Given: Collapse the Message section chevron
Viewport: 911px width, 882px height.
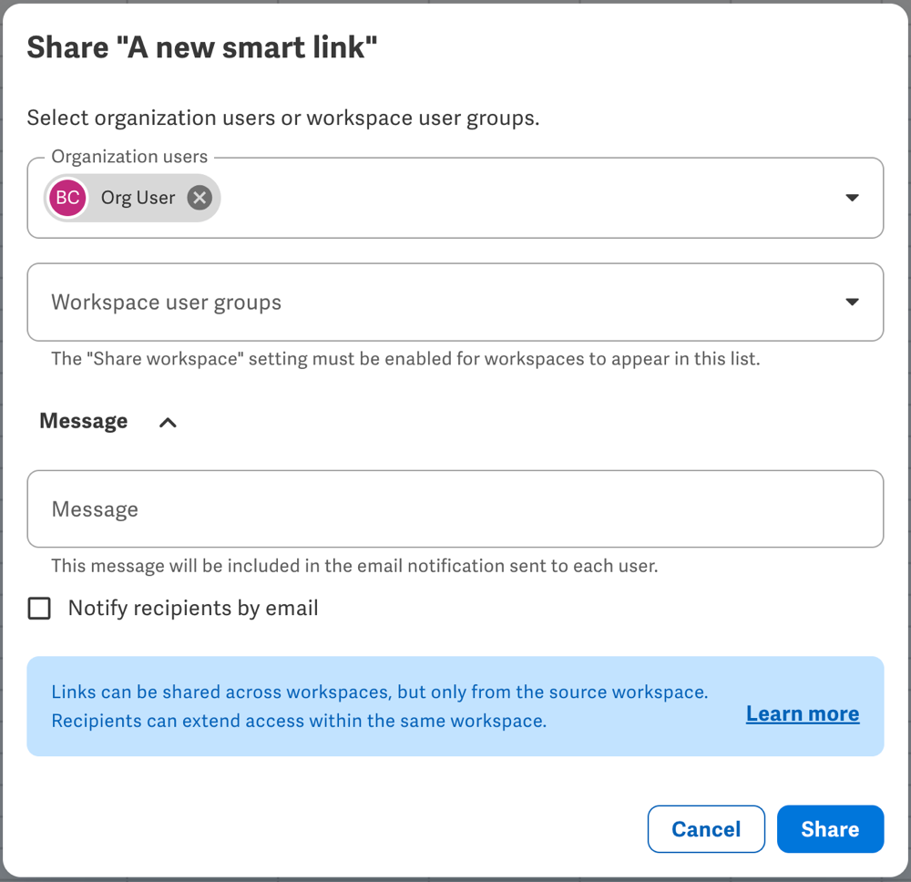Looking at the screenshot, I should pyautogui.click(x=168, y=422).
